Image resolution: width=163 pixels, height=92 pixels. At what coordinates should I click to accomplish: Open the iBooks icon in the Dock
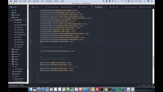(80, 89)
